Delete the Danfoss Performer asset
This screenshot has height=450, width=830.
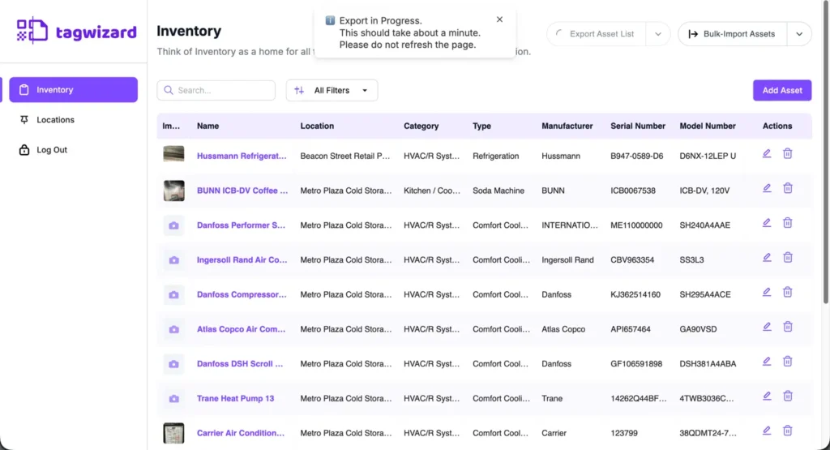click(x=788, y=223)
